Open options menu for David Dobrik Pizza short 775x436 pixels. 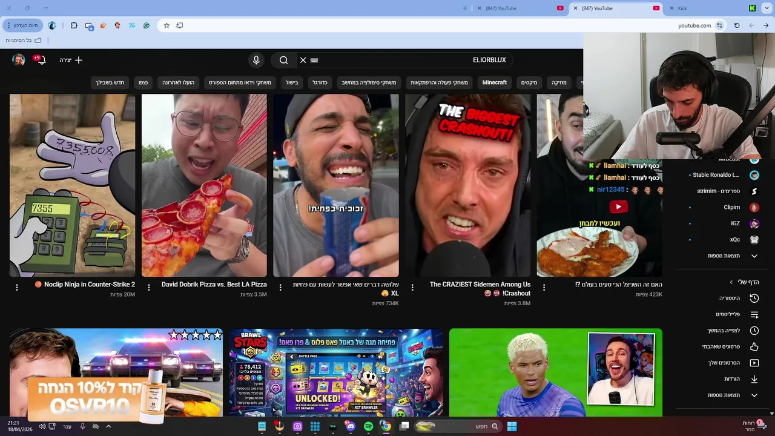[149, 288]
